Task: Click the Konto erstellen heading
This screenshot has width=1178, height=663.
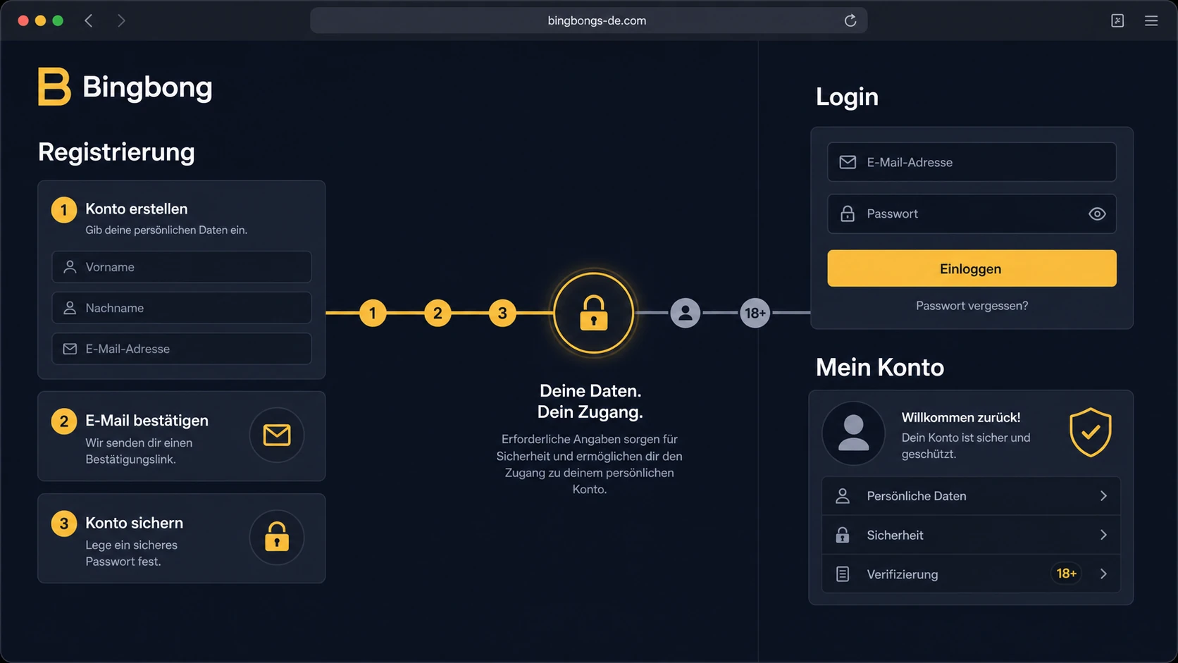Action: 137,209
